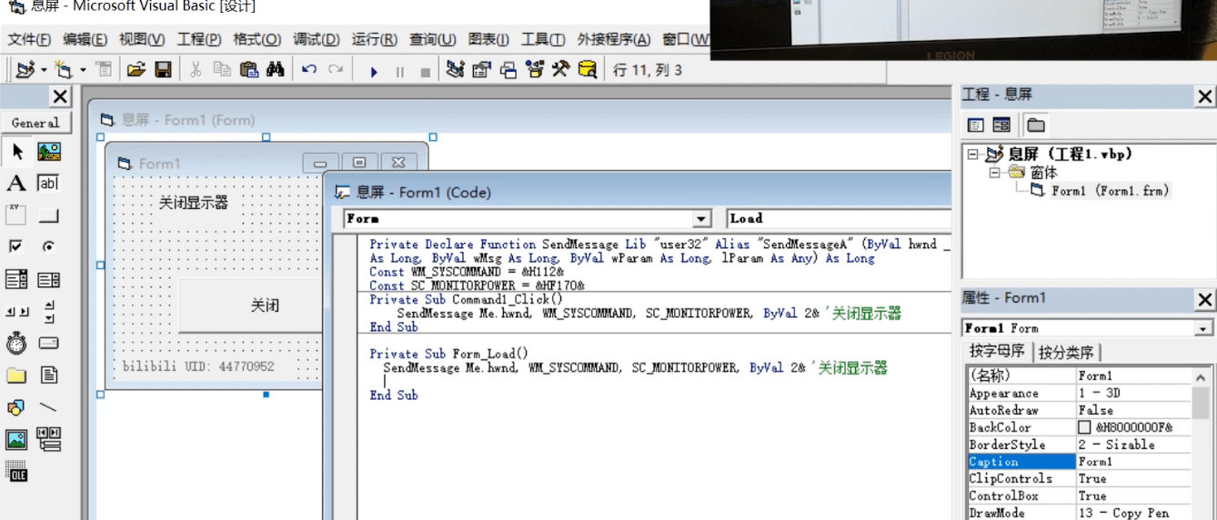Close the 属性 - Form1 panel

(x=1204, y=299)
